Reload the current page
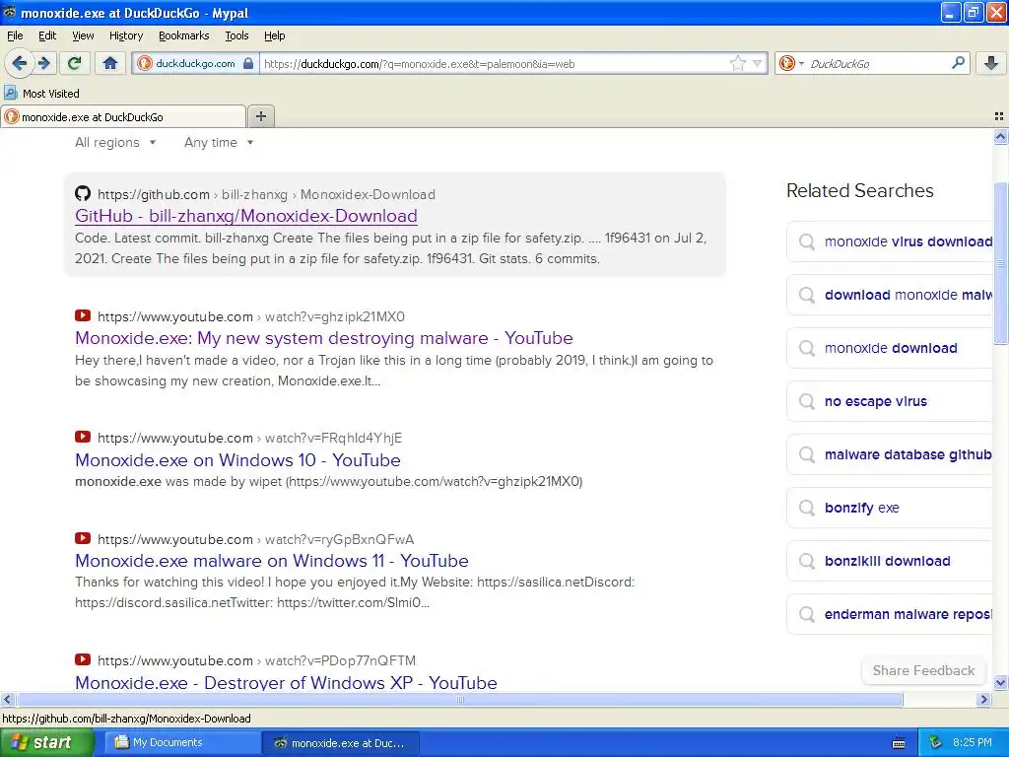 pyautogui.click(x=75, y=63)
